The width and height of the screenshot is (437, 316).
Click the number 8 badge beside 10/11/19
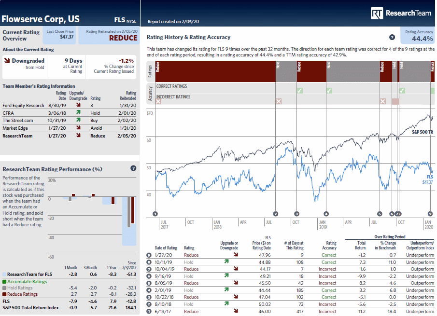coord(149,262)
